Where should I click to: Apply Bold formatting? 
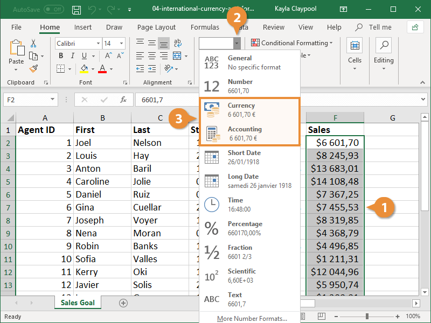click(x=61, y=56)
